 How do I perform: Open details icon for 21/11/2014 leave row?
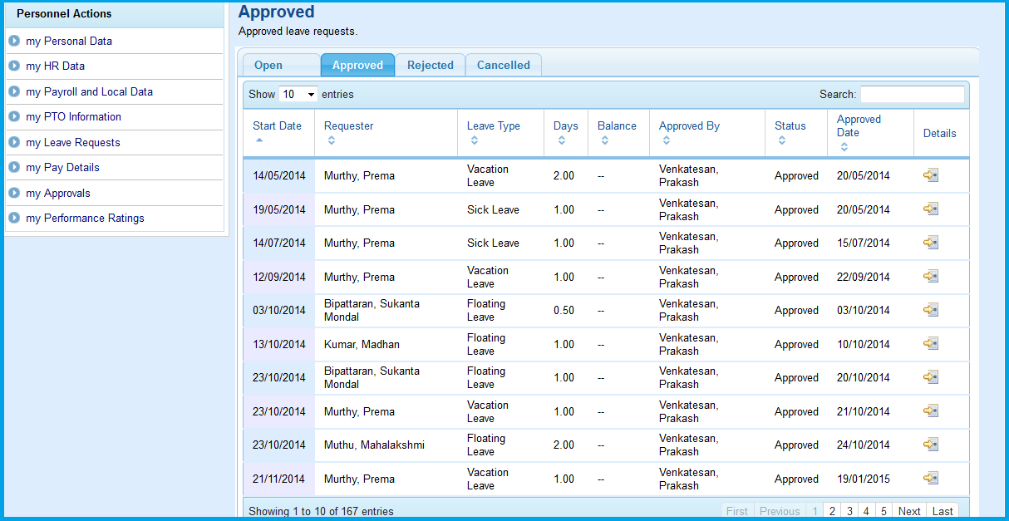[931, 479]
